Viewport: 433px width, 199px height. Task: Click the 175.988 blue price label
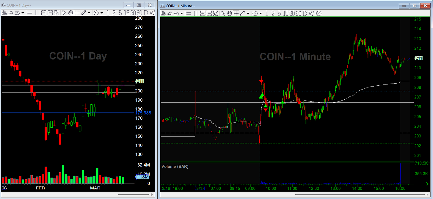[143, 113]
